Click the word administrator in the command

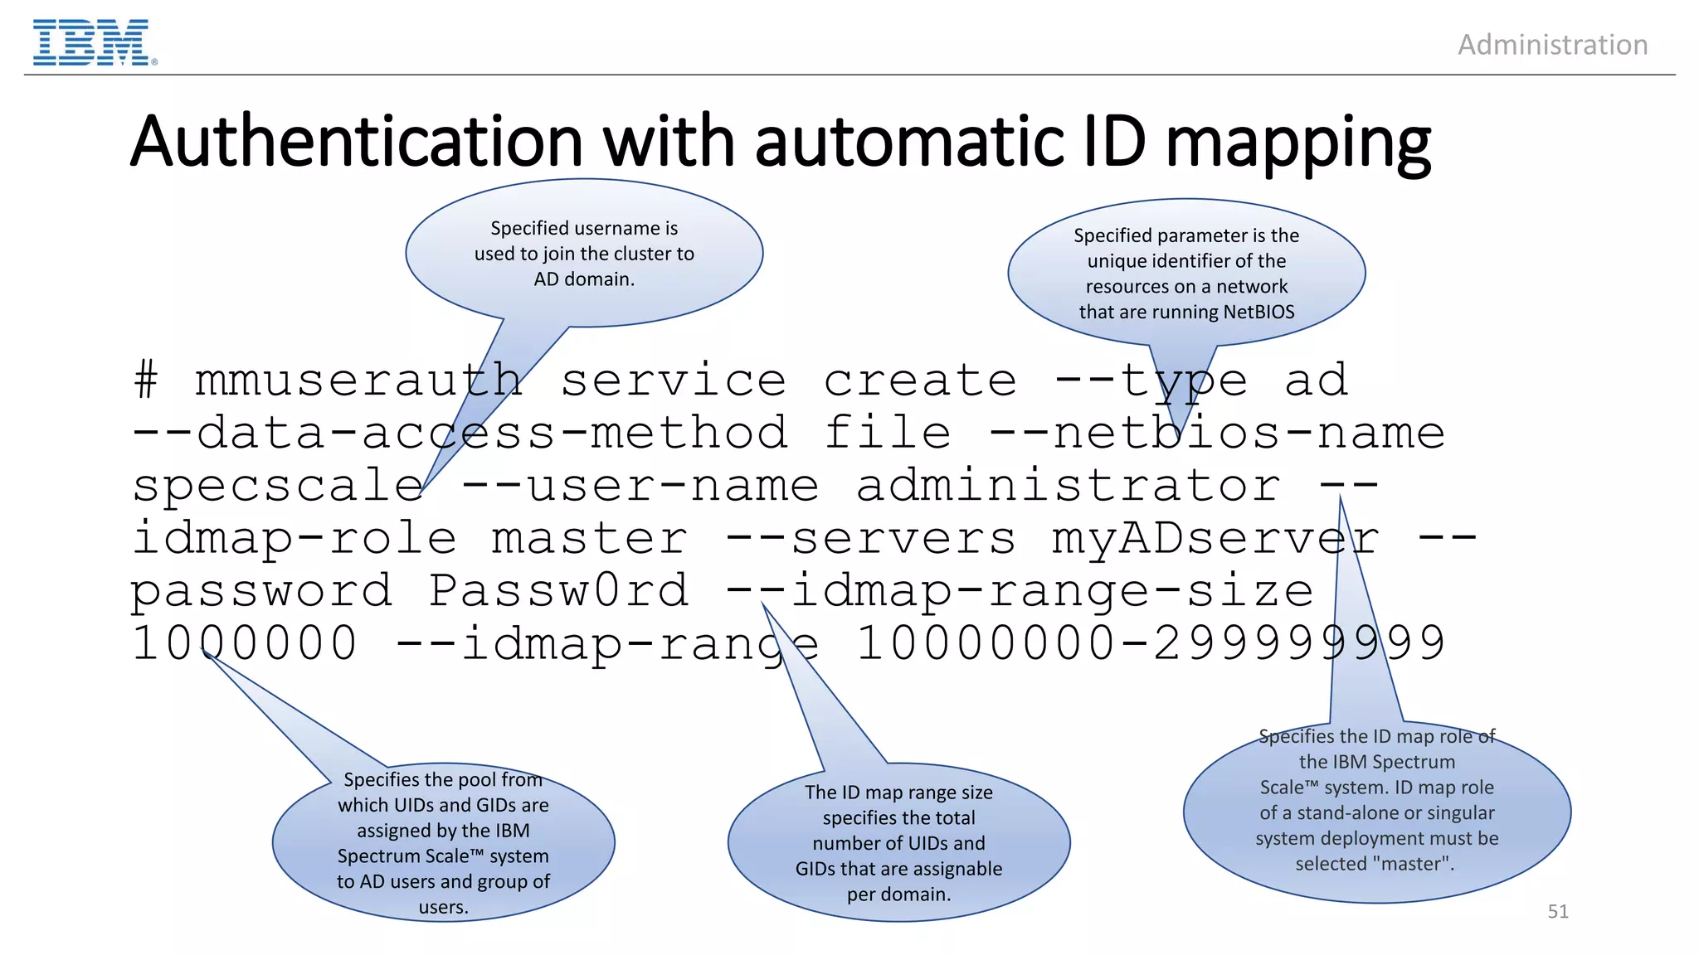(1068, 486)
